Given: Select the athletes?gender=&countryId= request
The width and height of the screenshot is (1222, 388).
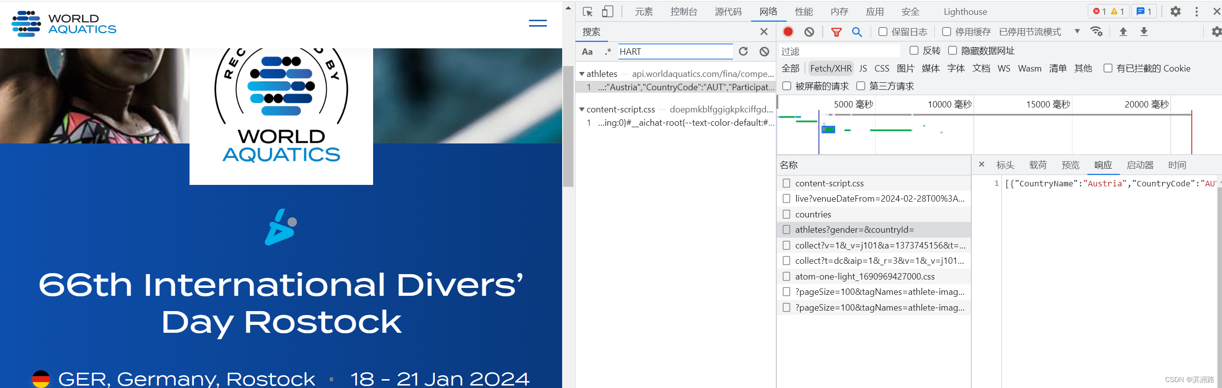Looking at the screenshot, I should pos(874,230).
